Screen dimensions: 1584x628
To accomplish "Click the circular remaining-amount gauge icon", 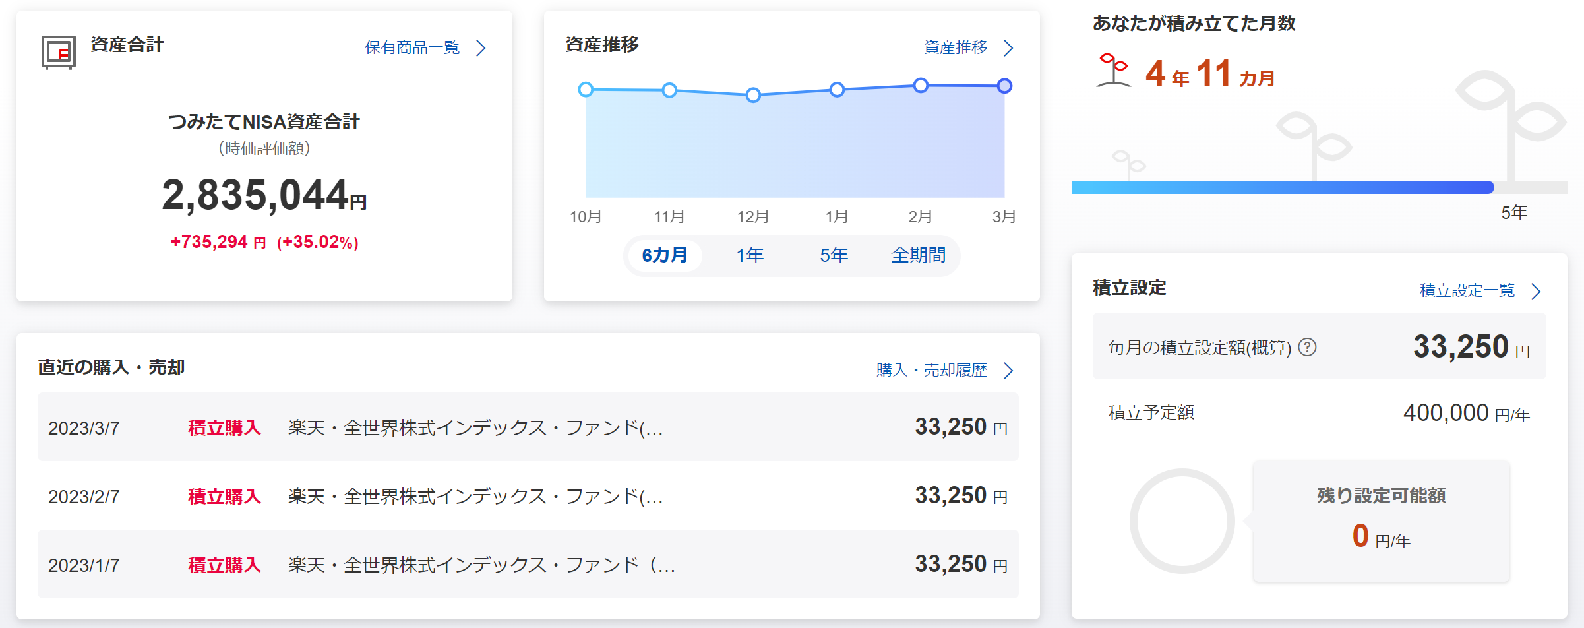I will [1182, 521].
